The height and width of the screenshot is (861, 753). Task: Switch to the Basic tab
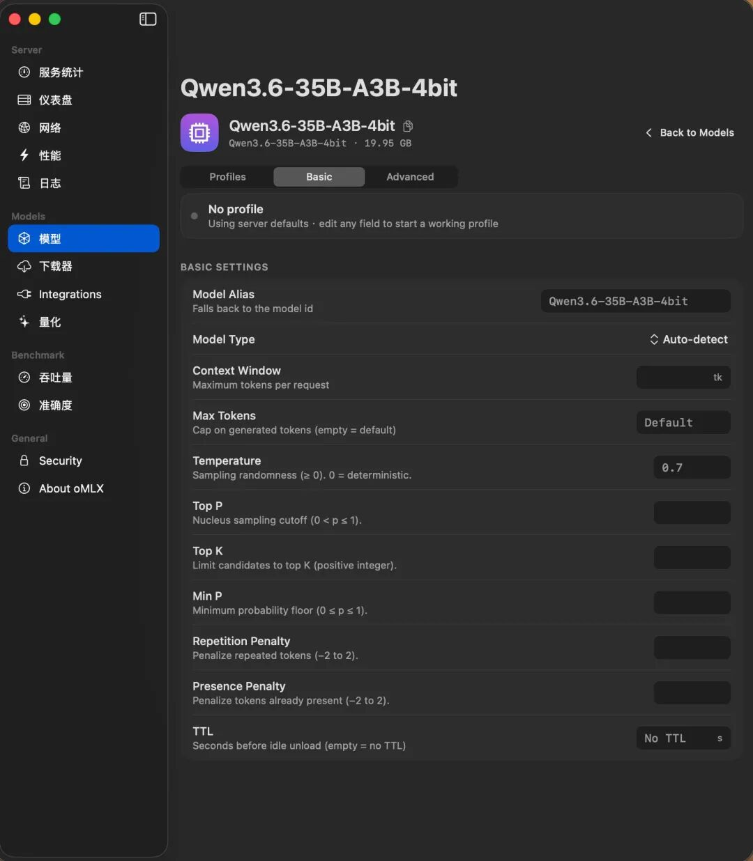click(319, 177)
